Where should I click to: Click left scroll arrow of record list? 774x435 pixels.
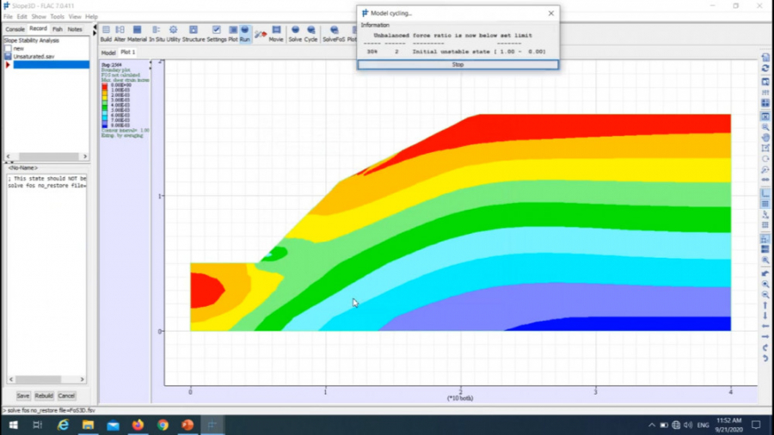point(8,156)
